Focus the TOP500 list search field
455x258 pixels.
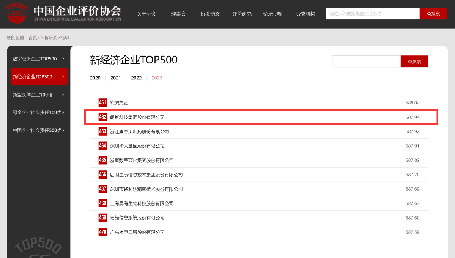(366, 62)
